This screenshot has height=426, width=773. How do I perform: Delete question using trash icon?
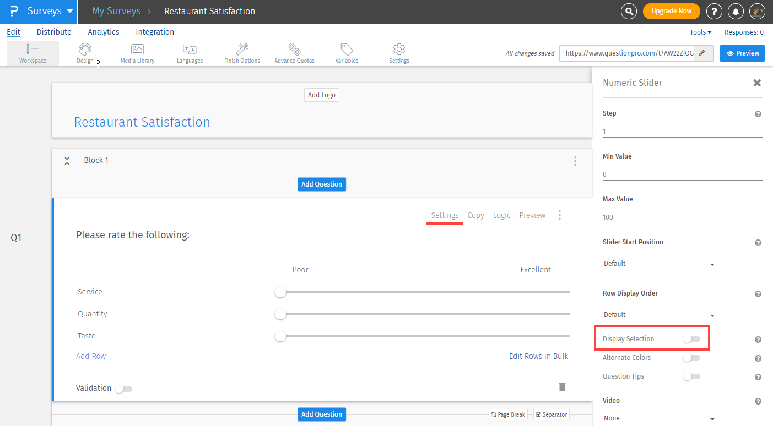click(562, 386)
